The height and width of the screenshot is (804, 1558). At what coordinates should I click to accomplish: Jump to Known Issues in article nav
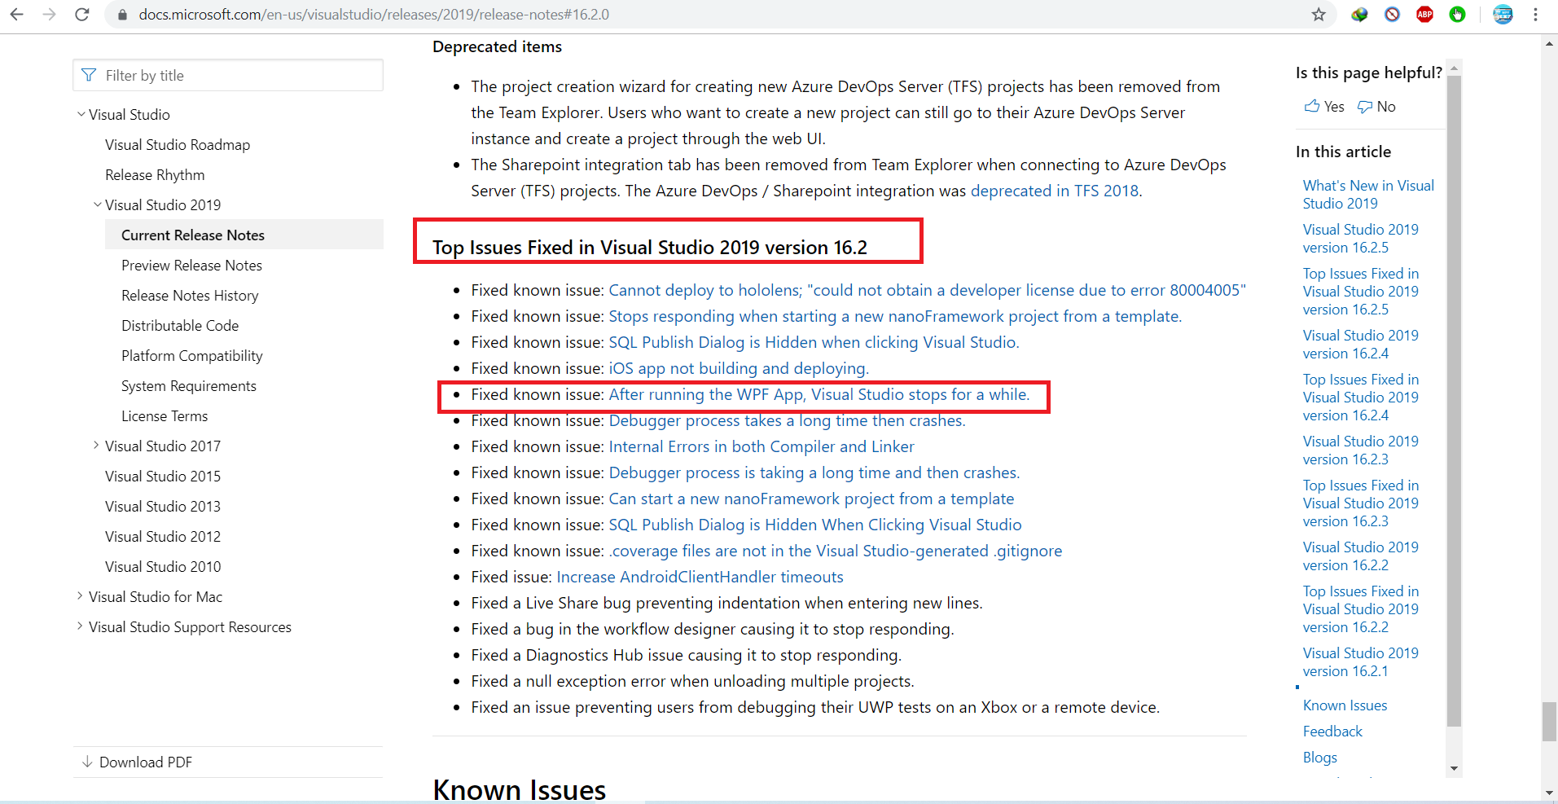1345,705
